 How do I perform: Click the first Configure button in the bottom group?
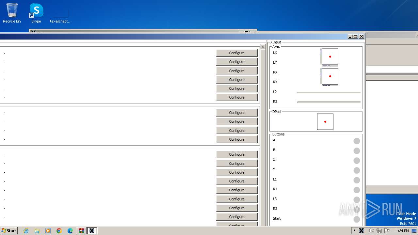pyautogui.click(x=237, y=154)
